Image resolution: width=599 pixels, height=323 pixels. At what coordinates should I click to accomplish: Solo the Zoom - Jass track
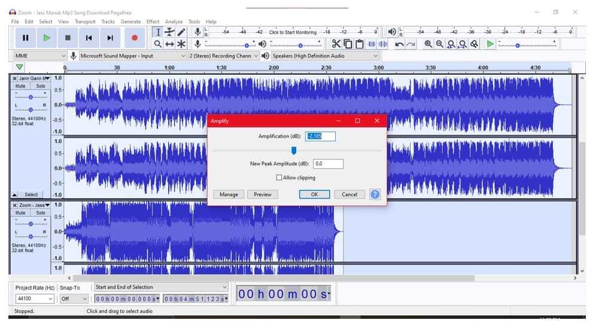tap(40, 213)
